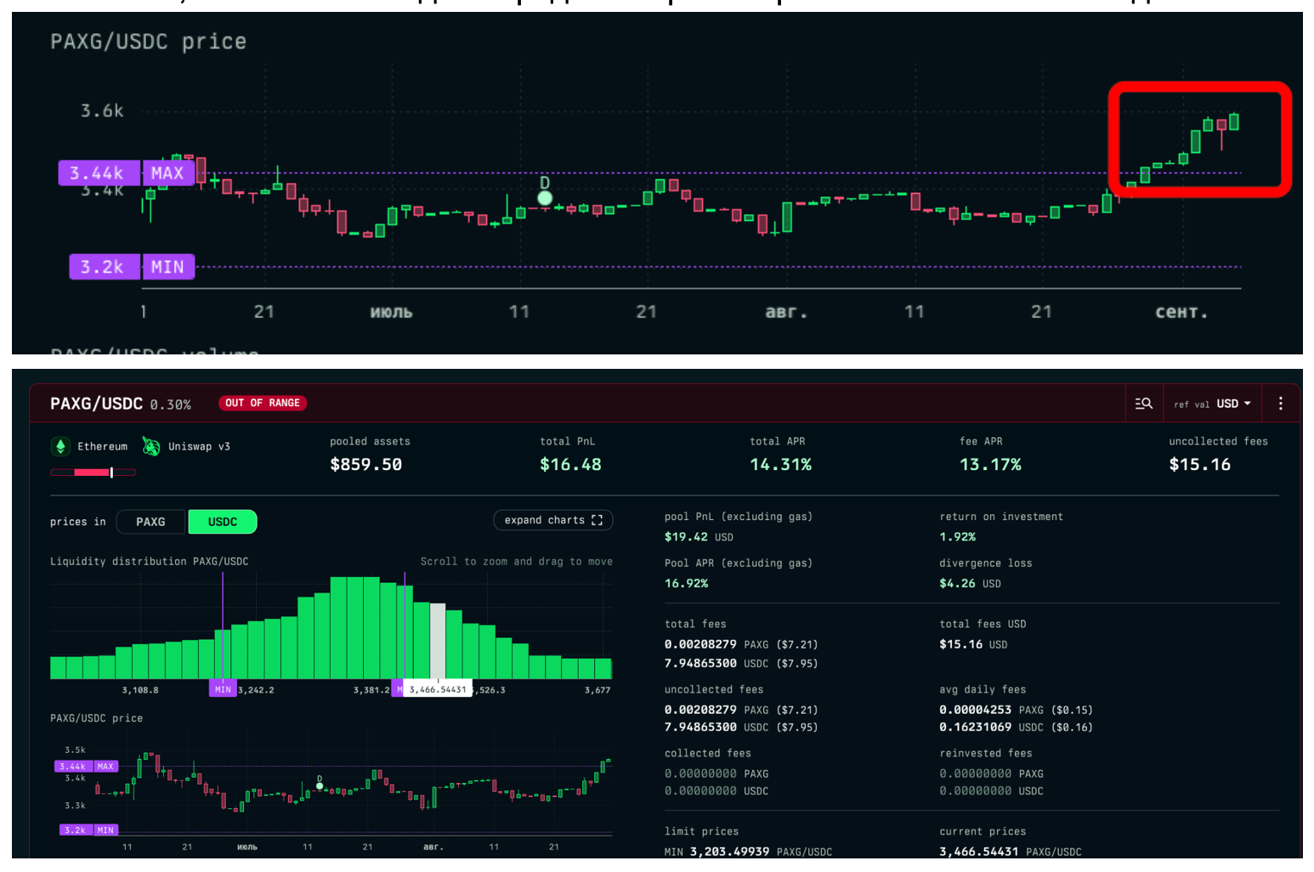Open the search list icon in header
The height and width of the screenshot is (872, 1314).
[x=1144, y=404]
